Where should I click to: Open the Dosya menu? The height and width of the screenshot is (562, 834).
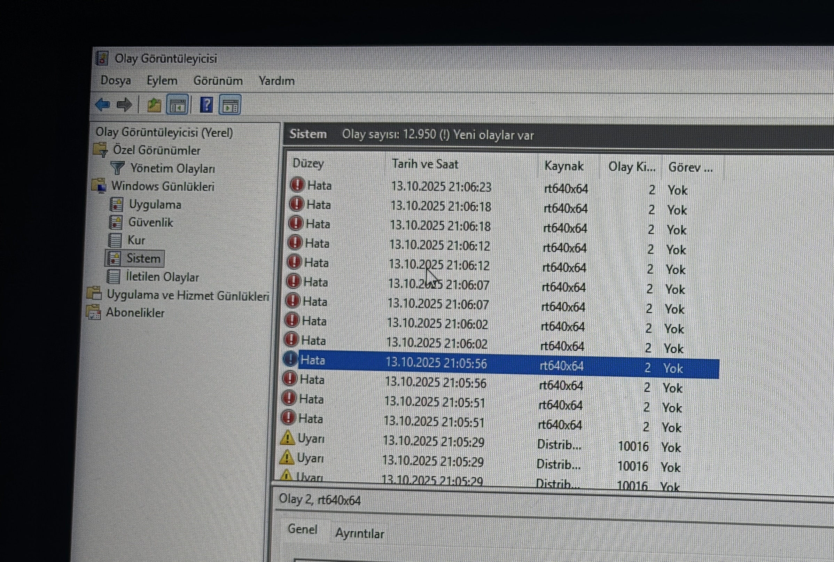(x=116, y=80)
